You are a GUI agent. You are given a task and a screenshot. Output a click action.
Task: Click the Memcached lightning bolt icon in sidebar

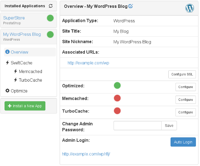tap(15, 71)
